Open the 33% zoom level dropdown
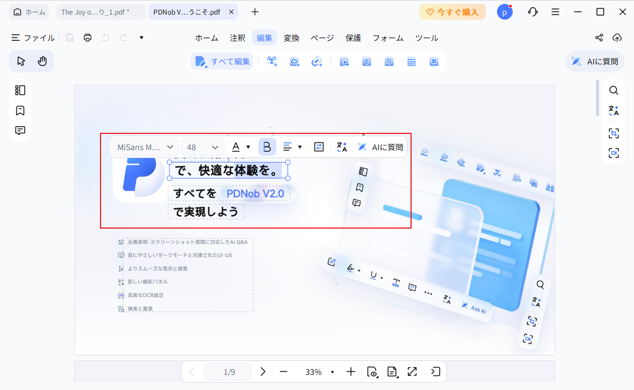Viewport: 634px width, 390px height. pos(318,371)
